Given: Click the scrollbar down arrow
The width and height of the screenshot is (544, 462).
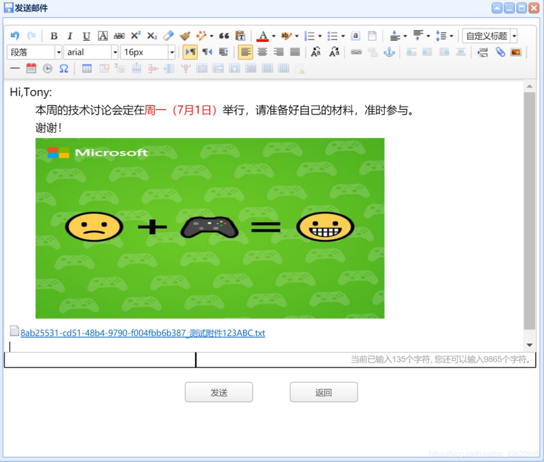Looking at the screenshot, I should coord(529,345).
